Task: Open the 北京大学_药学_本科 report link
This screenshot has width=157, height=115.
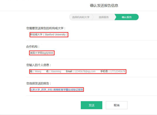Action: 57,90
